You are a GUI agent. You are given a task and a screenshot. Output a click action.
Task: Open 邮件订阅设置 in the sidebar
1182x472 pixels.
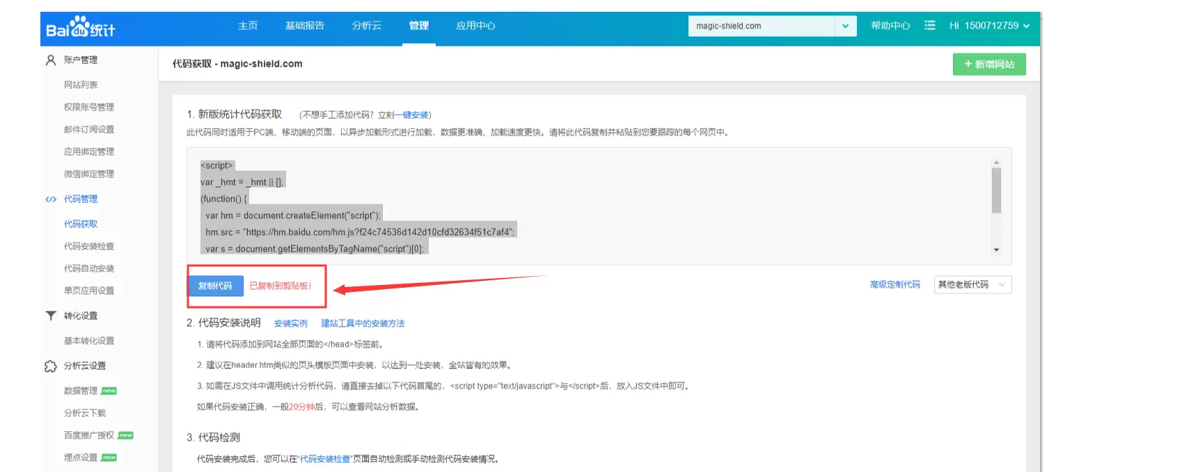[89, 129]
